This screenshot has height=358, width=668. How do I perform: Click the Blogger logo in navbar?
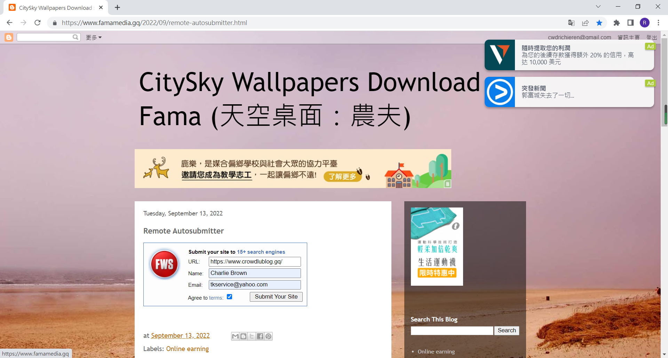9,37
